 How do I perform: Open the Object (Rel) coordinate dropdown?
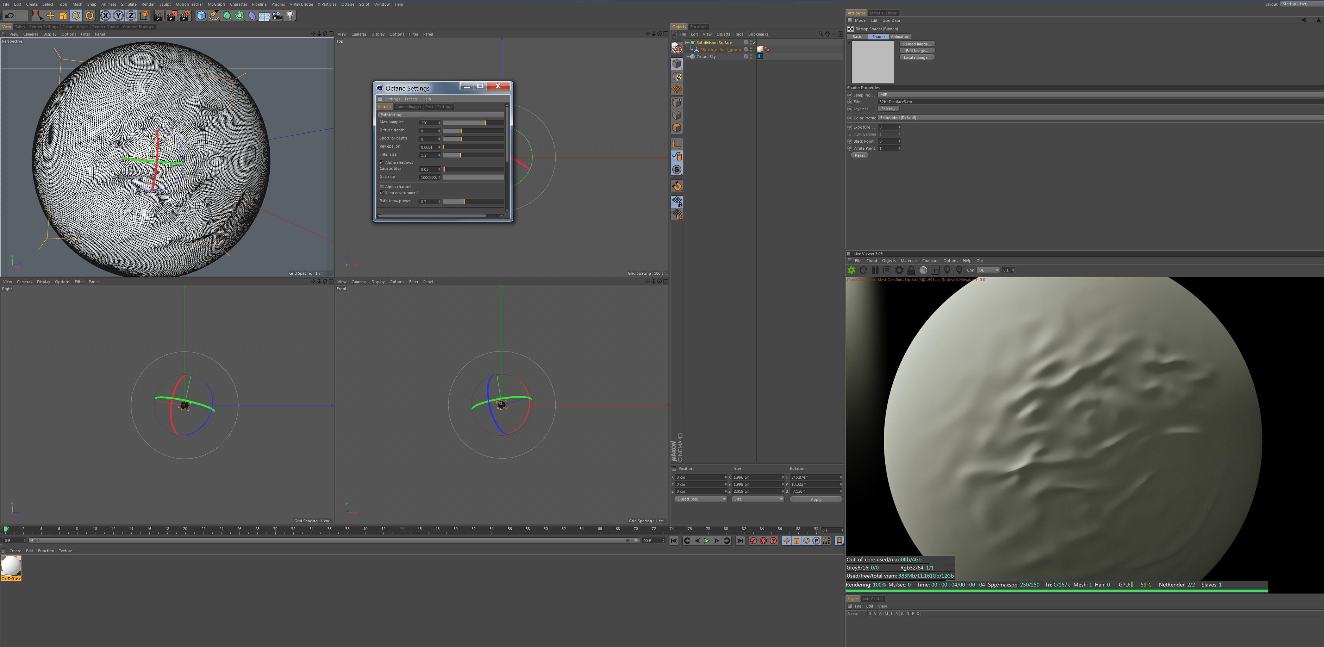700,499
